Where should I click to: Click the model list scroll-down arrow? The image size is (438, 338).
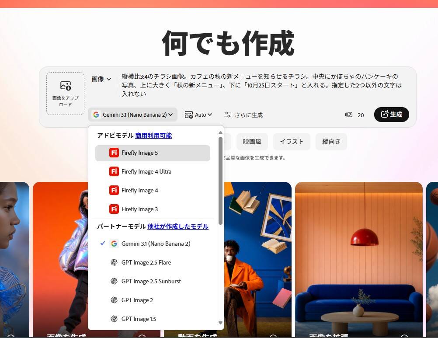pyautogui.click(x=220, y=323)
